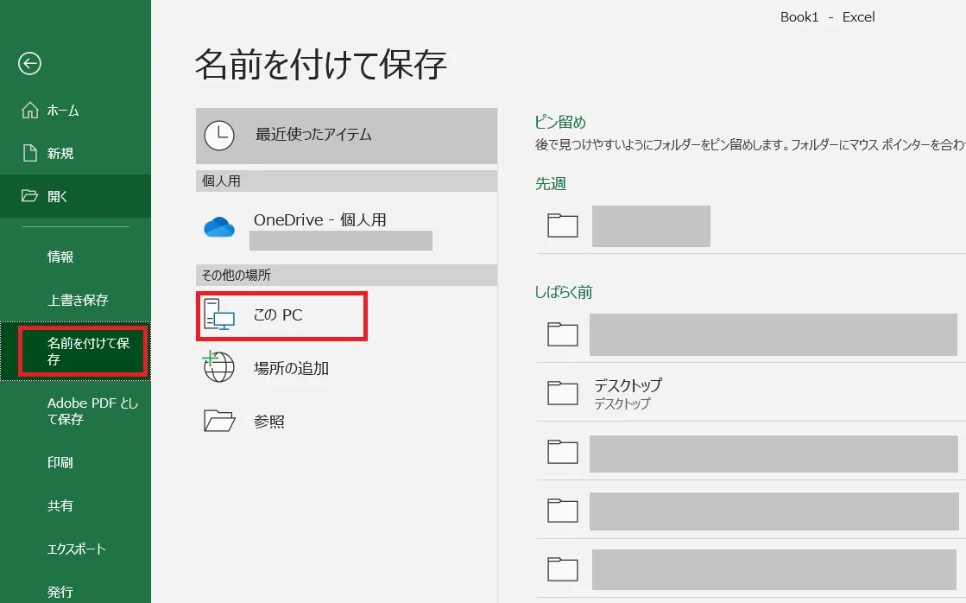The image size is (966, 603).
Task: Click the 先週 group heading
Action: (551, 183)
